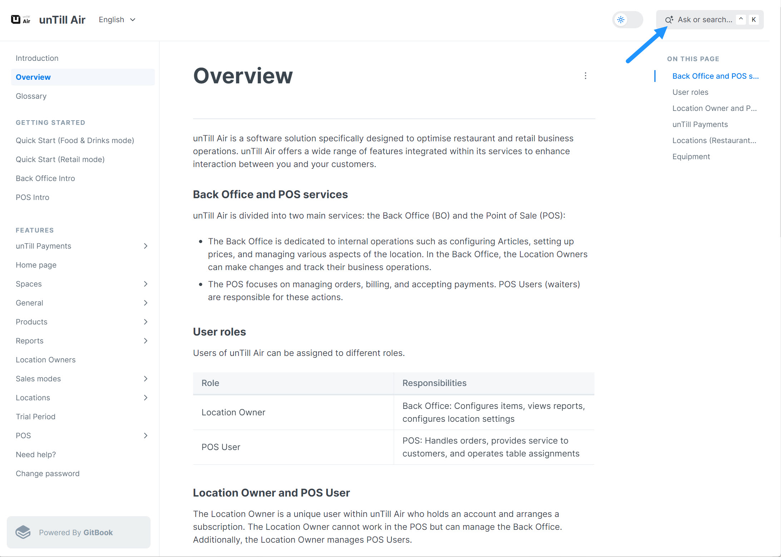Go to Quick Start (Retail mode)

pyautogui.click(x=60, y=160)
